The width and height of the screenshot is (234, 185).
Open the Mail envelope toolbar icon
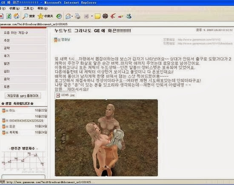(68, 16)
